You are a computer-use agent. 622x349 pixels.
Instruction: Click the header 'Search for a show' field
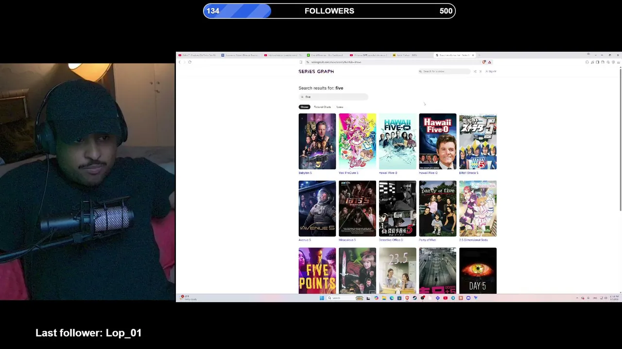(x=444, y=71)
